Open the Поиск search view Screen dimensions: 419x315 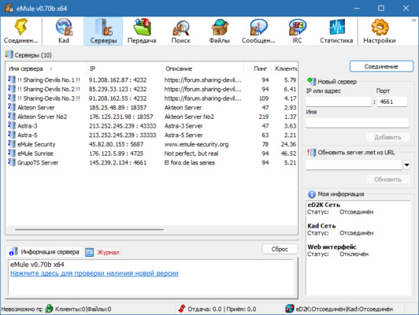click(x=180, y=31)
